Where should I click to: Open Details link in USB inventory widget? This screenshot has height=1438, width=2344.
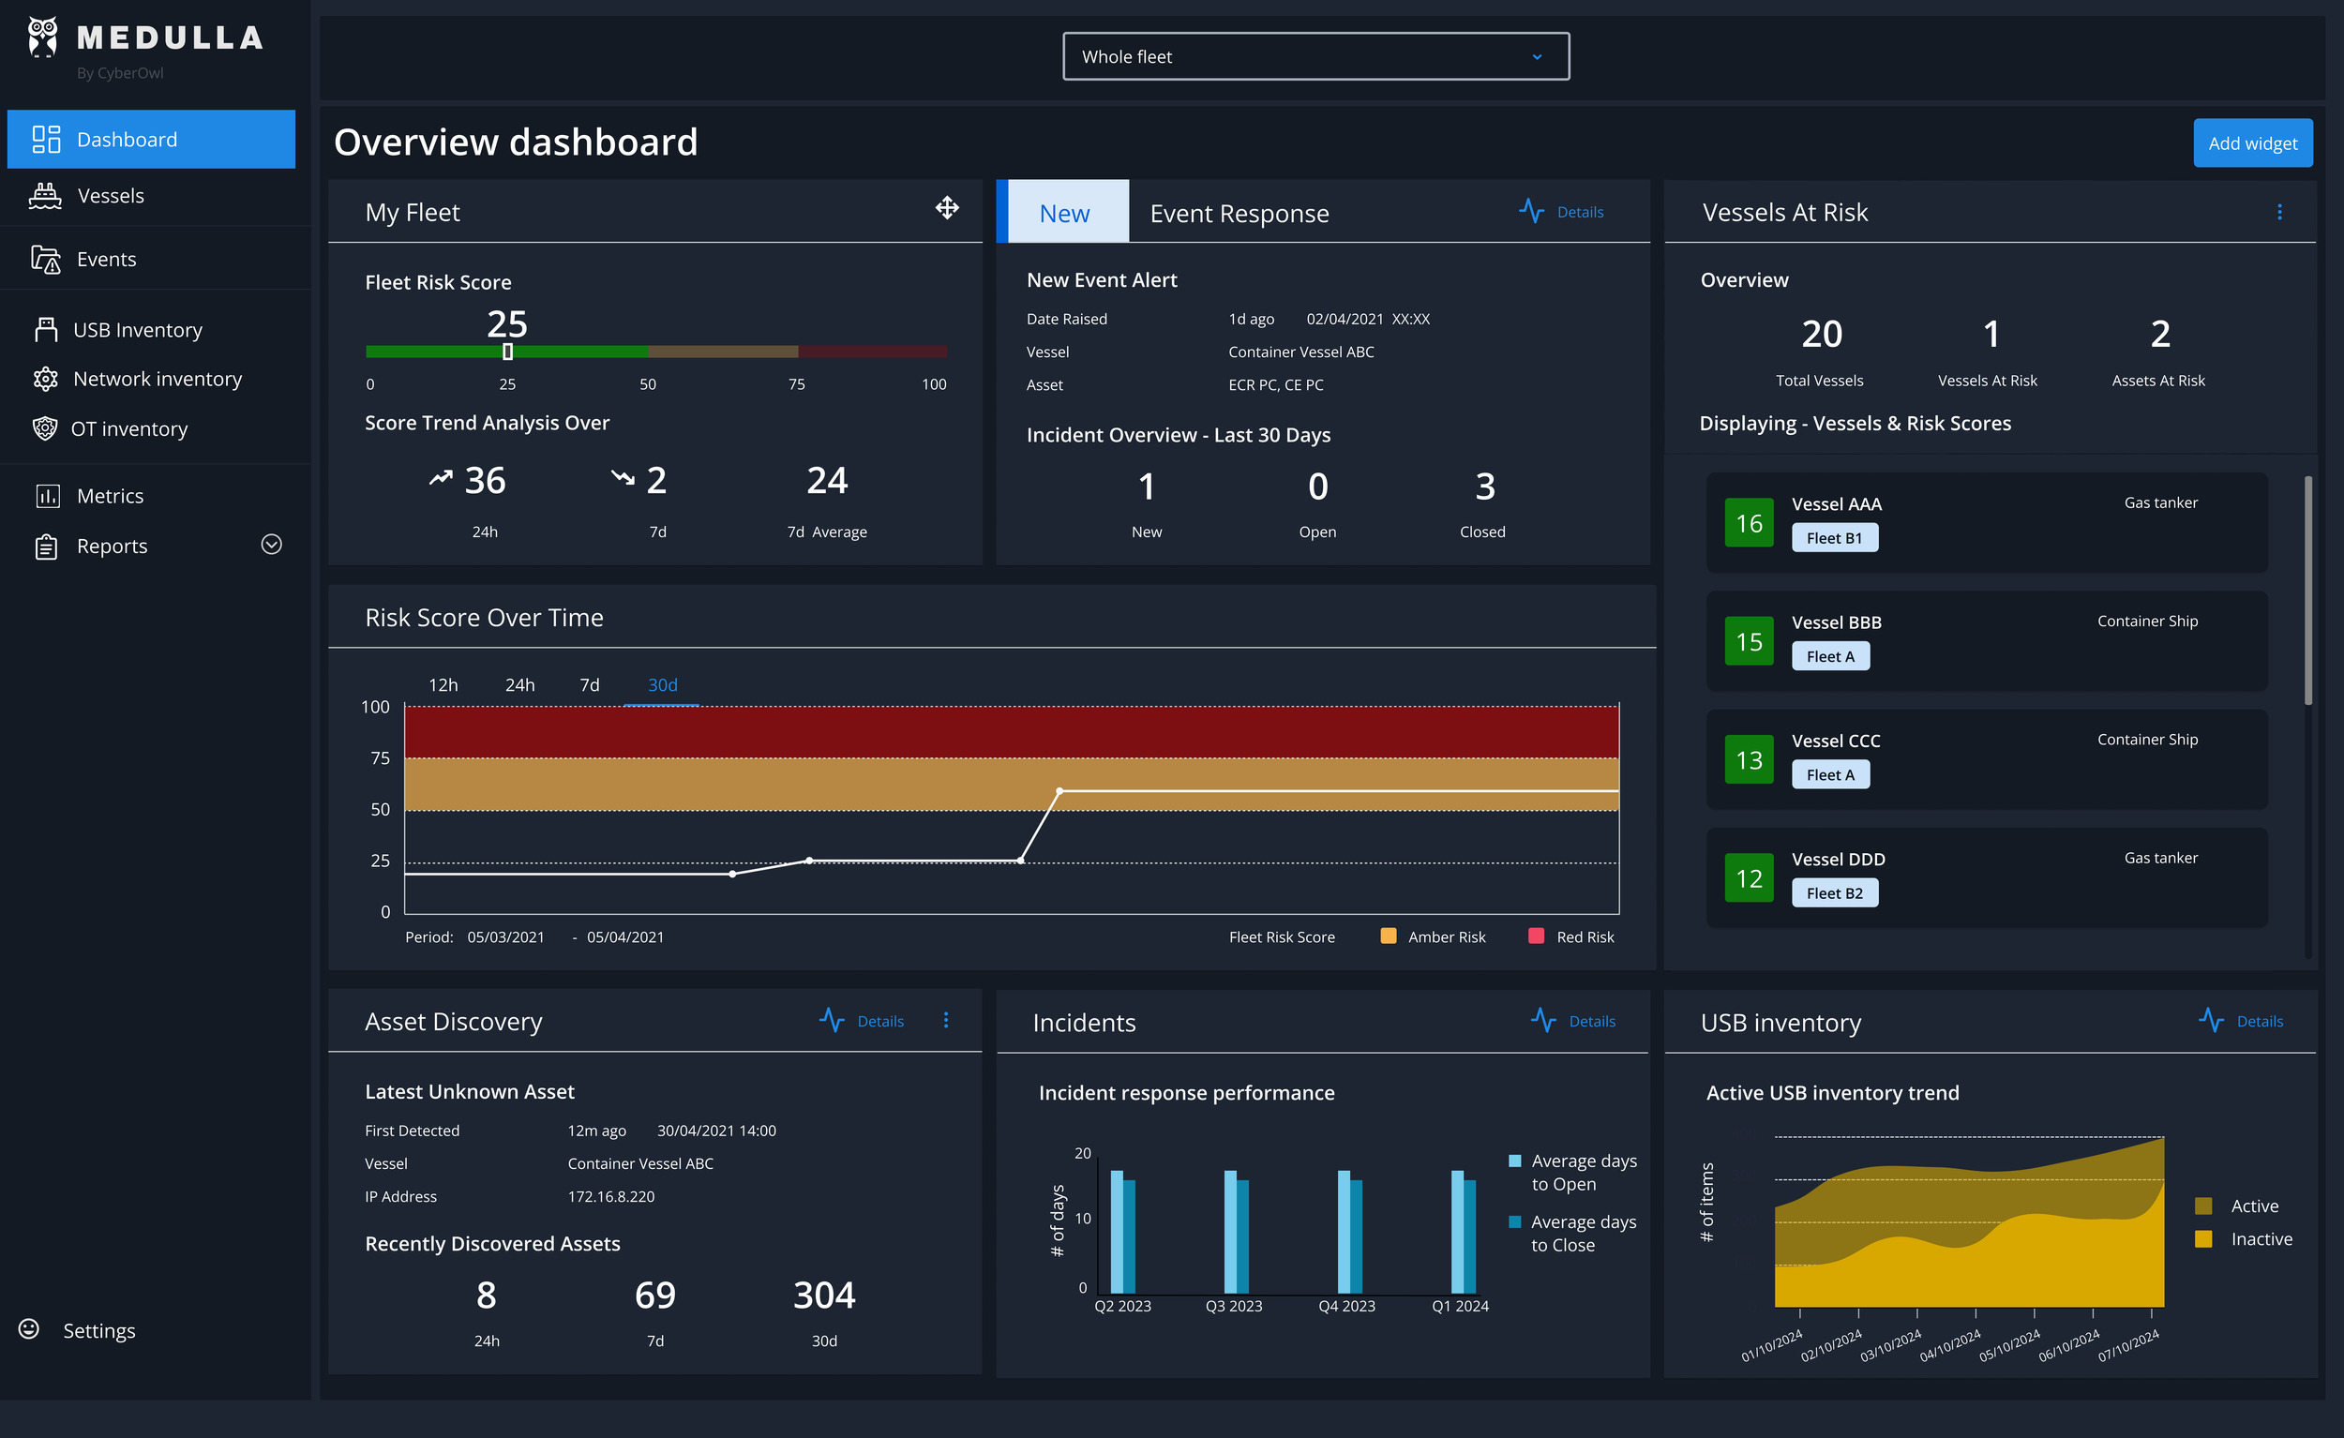pyautogui.click(x=2260, y=1021)
